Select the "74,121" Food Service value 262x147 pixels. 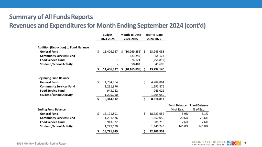tap(136, 60)
